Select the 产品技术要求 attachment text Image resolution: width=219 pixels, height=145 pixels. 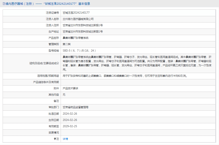pyautogui.click(x=70, y=88)
